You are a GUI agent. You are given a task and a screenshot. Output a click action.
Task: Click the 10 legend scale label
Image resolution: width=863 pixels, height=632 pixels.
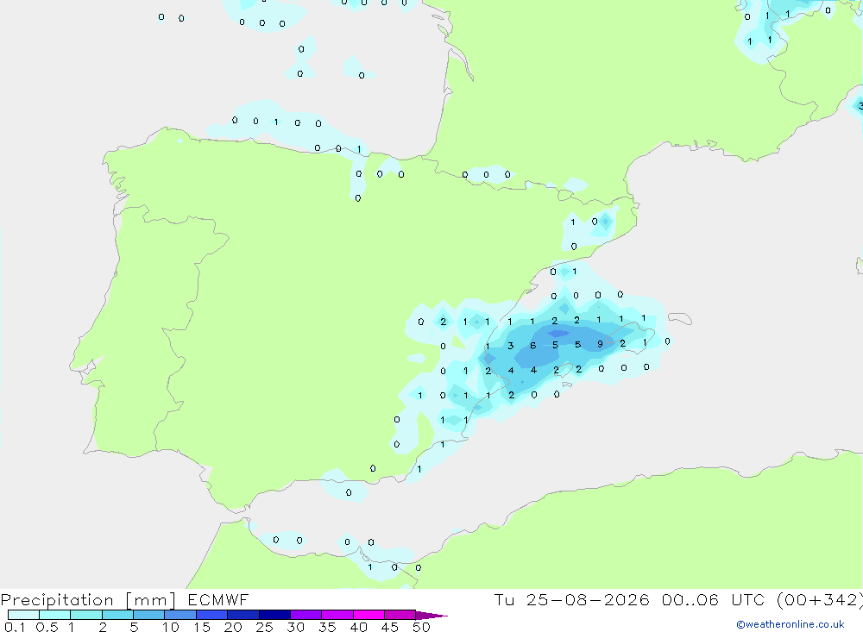click(x=170, y=627)
